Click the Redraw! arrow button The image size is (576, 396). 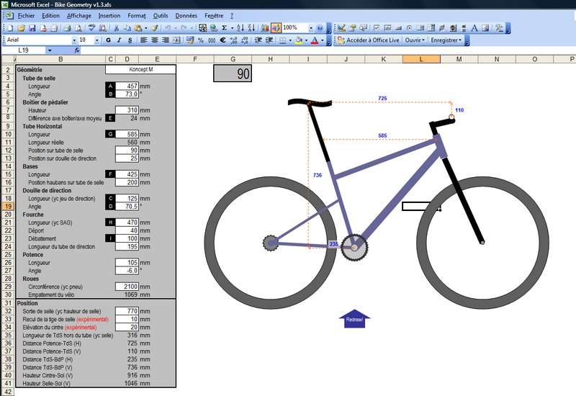[x=354, y=319]
